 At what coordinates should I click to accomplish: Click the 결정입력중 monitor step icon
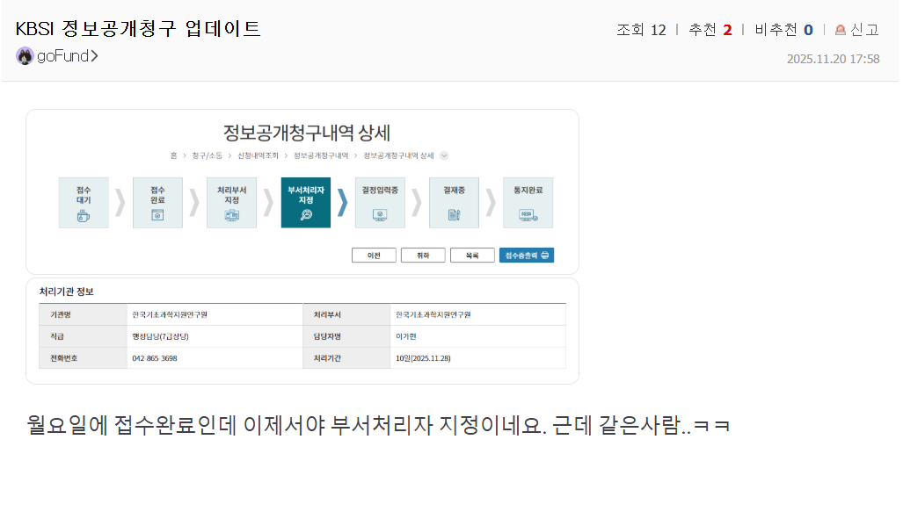pyautogui.click(x=380, y=215)
